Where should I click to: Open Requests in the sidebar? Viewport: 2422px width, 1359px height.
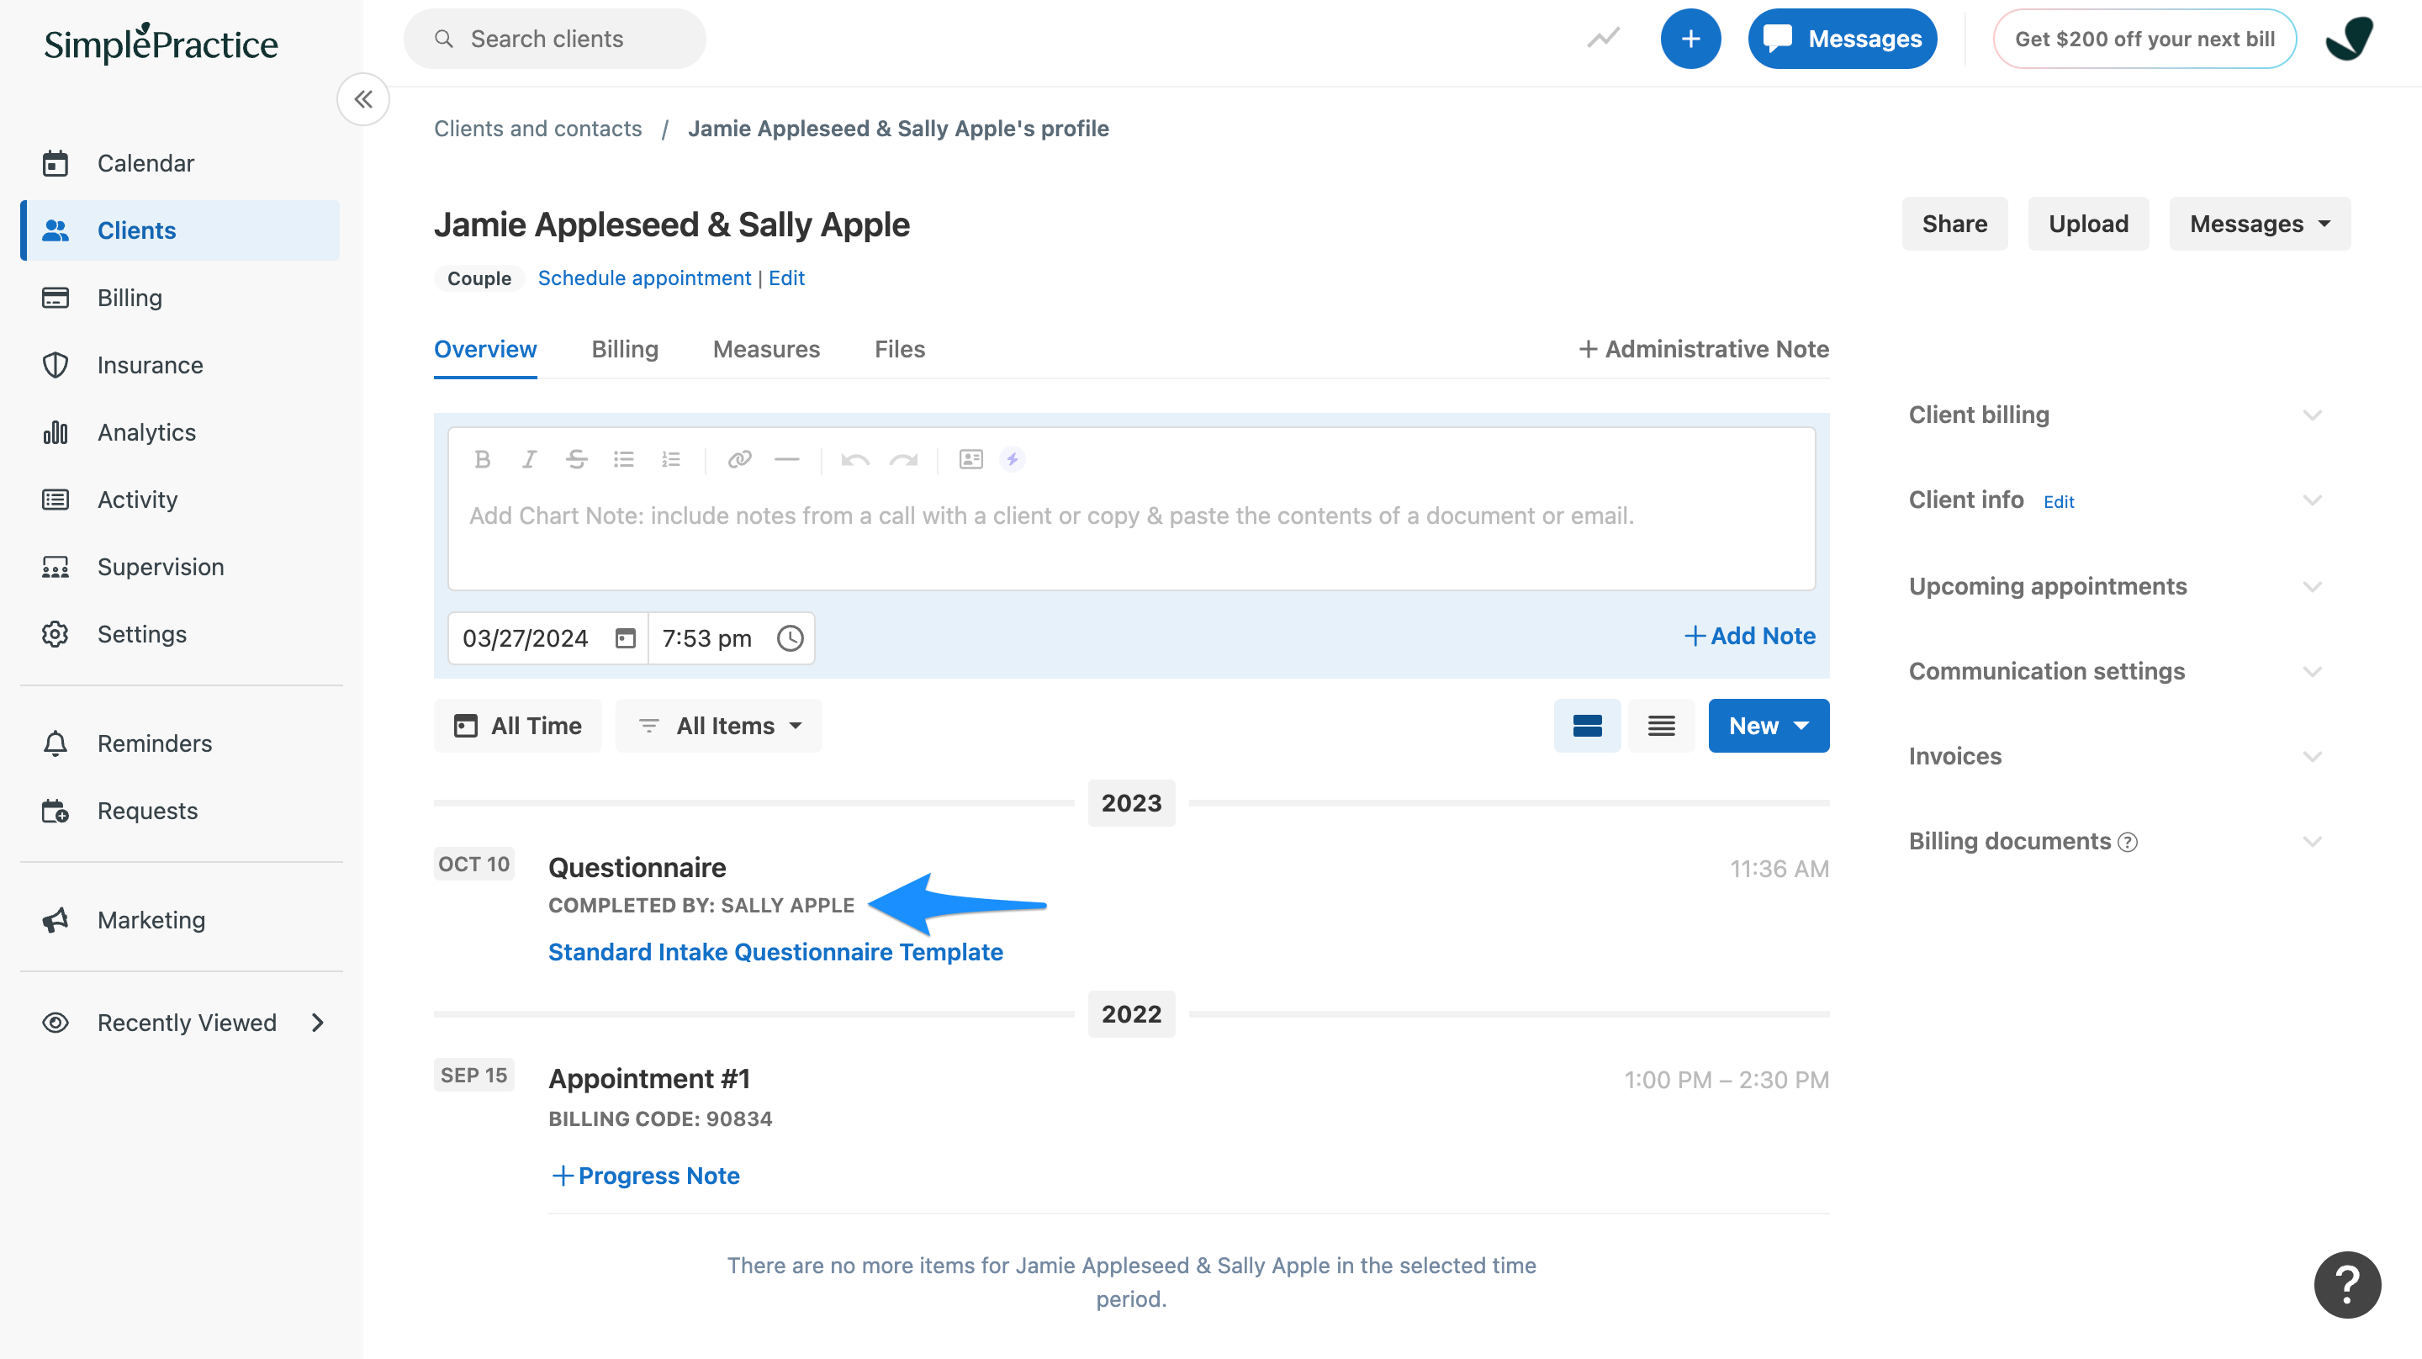[x=180, y=811]
